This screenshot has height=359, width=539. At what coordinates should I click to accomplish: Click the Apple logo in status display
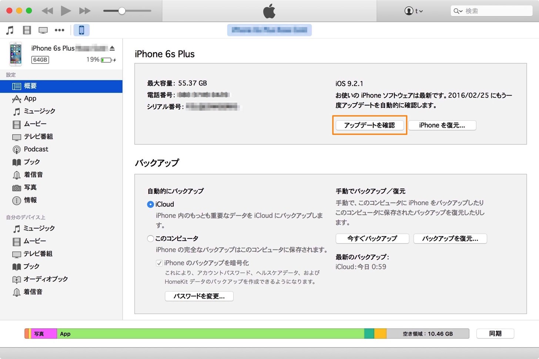(269, 11)
